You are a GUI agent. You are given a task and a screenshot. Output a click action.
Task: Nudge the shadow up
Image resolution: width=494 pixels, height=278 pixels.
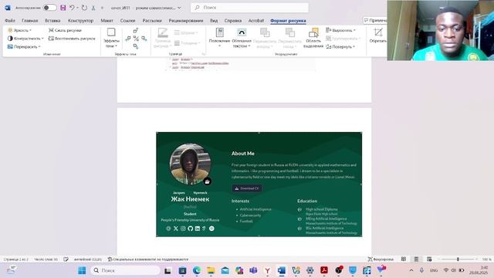[x=136, y=30]
